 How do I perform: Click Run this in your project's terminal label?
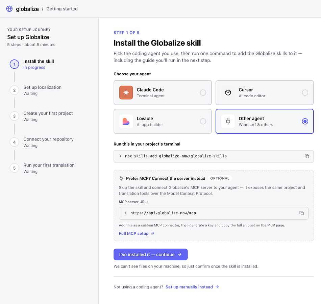click(x=147, y=144)
